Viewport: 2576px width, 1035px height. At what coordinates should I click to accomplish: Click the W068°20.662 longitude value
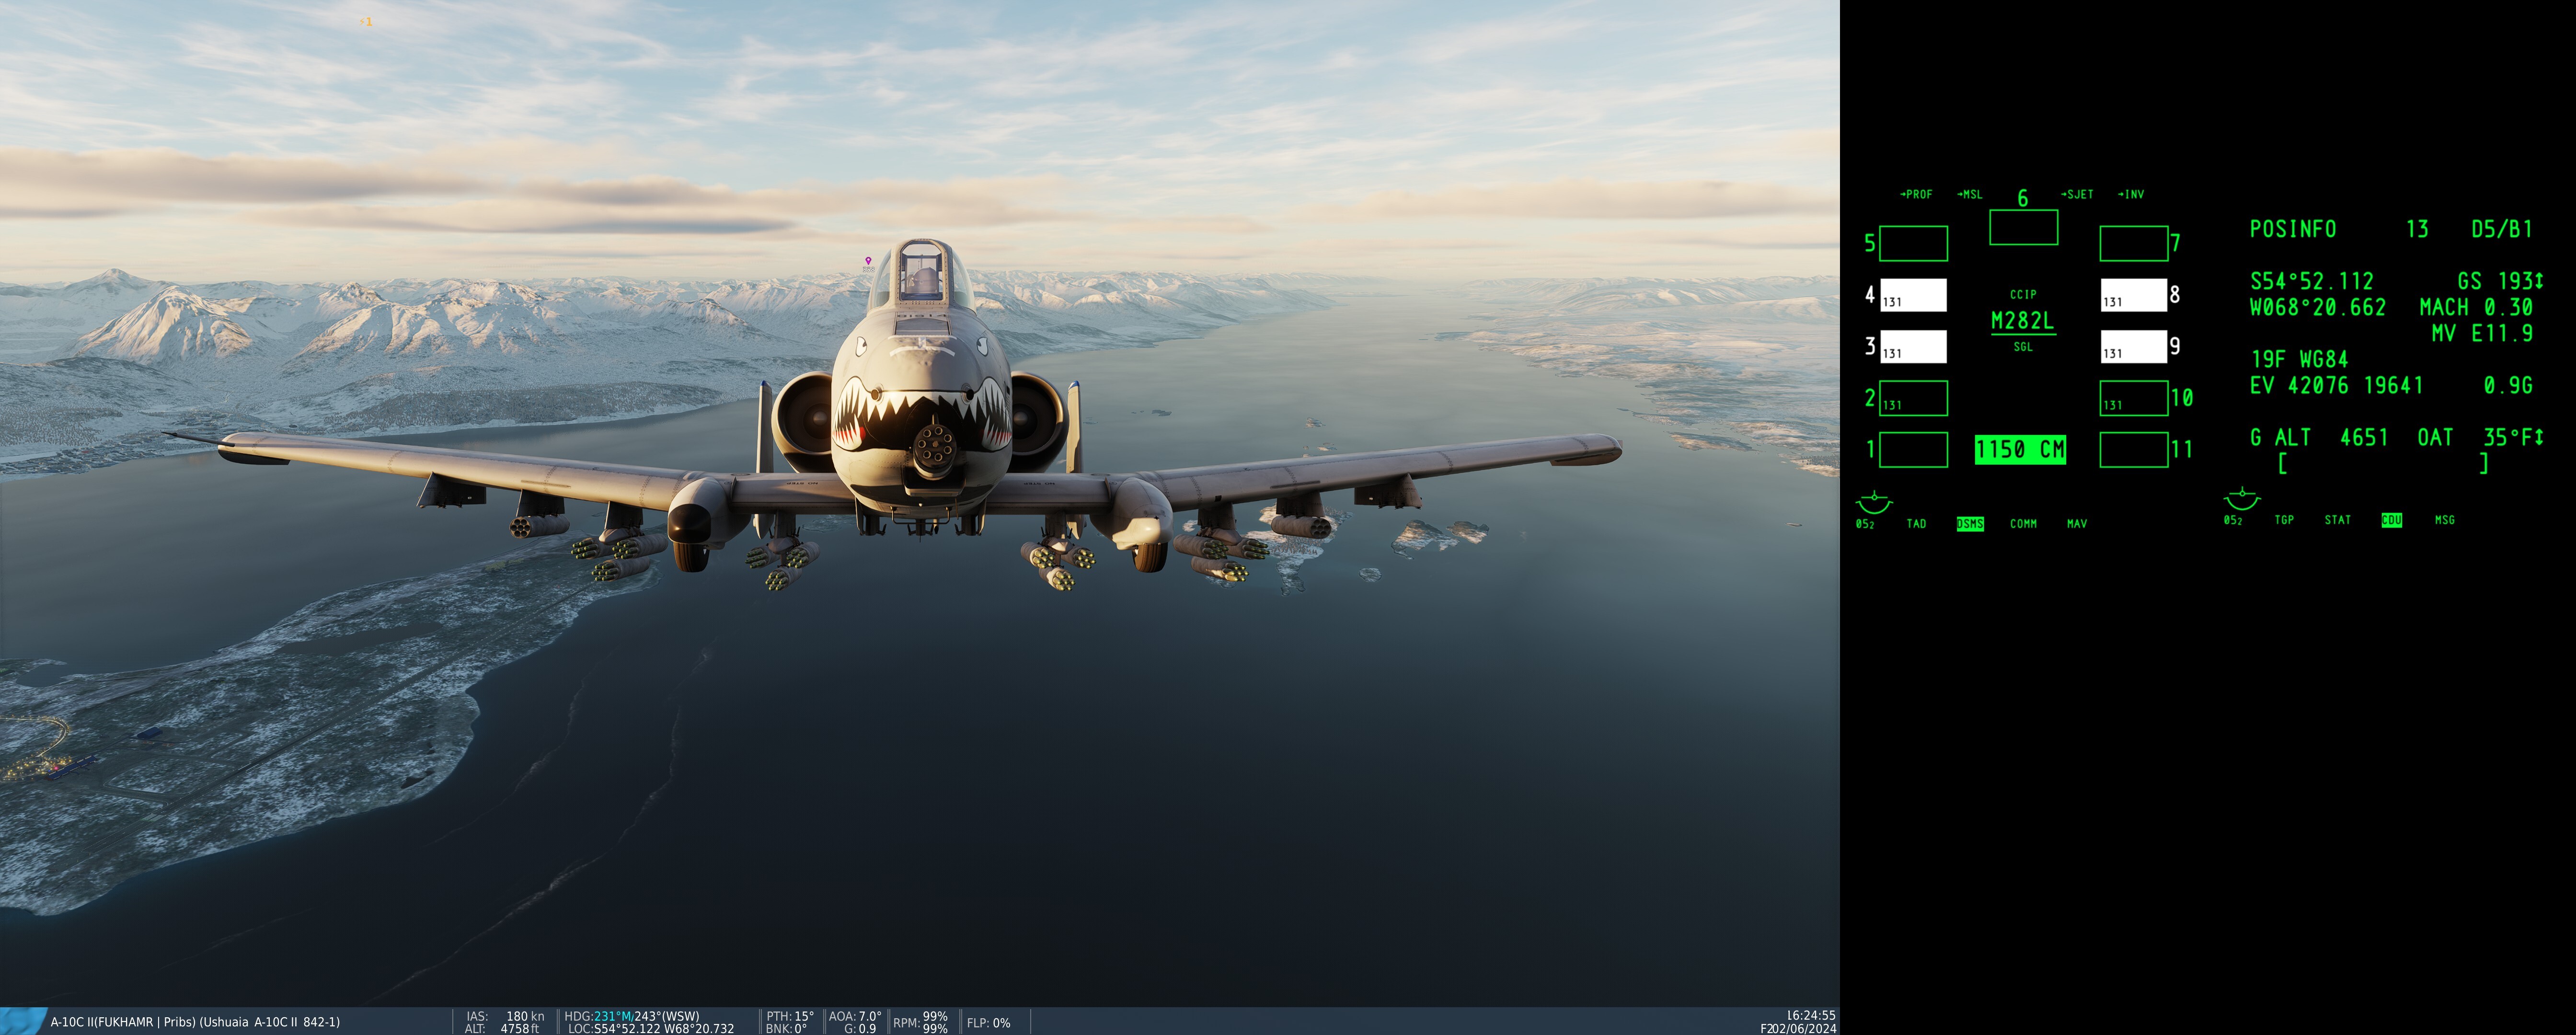(x=2318, y=307)
